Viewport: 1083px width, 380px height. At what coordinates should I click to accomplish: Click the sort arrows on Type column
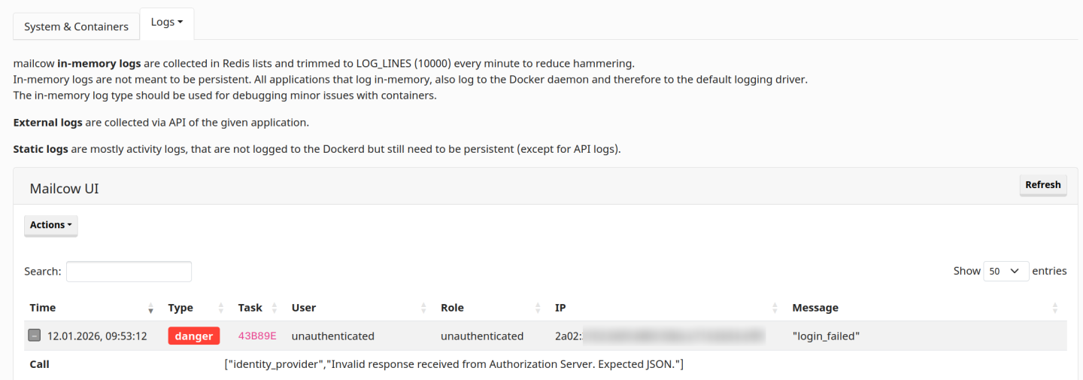click(x=221, y=308)
